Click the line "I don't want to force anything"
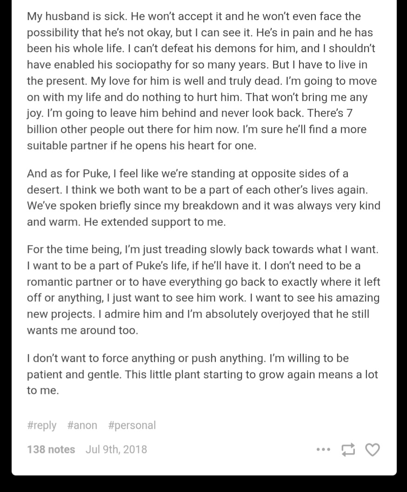This screenshot has width=407, height=492. coord(187,358)
